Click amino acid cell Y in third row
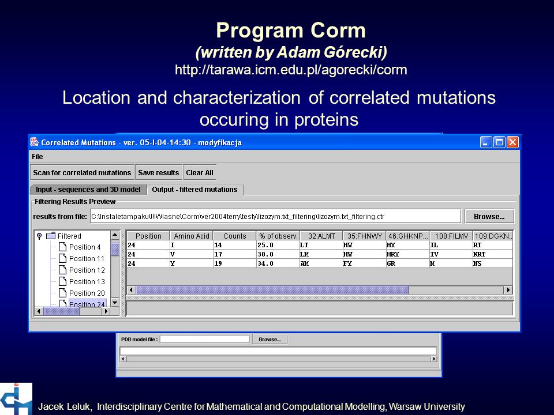Screen dimensions: 554x415 192,263
